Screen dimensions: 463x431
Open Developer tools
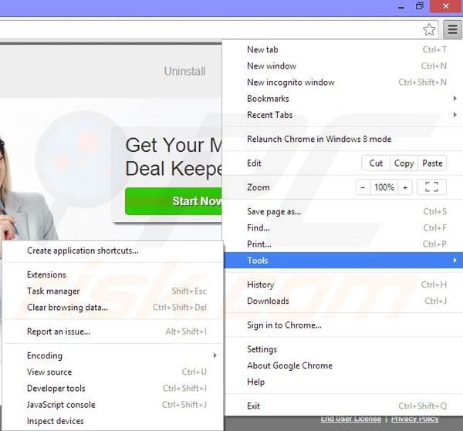tap(112, 388)
